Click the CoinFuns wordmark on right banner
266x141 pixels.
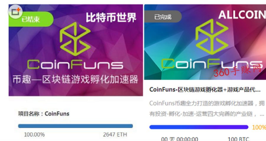coord(212,64)
